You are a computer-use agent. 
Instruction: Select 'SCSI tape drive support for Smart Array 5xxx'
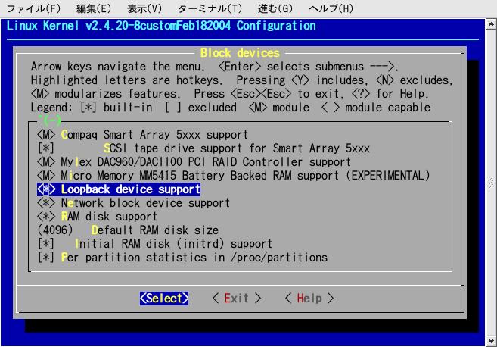point(237,148)
